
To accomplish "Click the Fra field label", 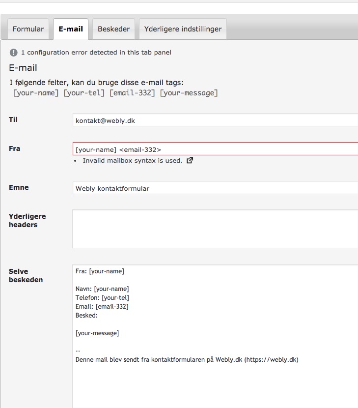I will coord(15,148).
